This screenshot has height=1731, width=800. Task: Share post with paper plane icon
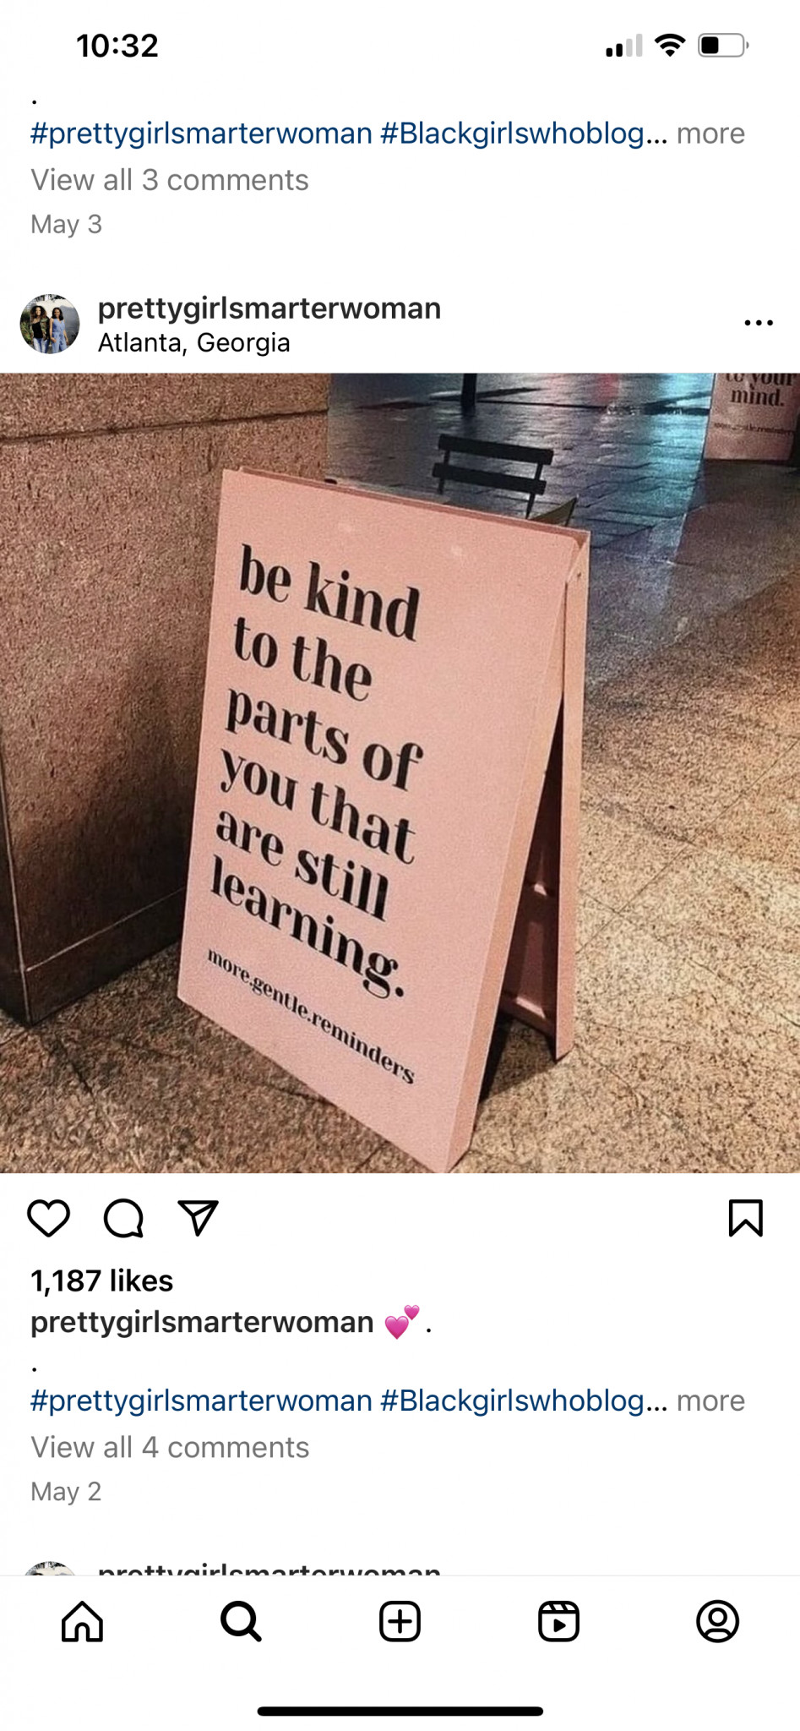click(199, 1218)
